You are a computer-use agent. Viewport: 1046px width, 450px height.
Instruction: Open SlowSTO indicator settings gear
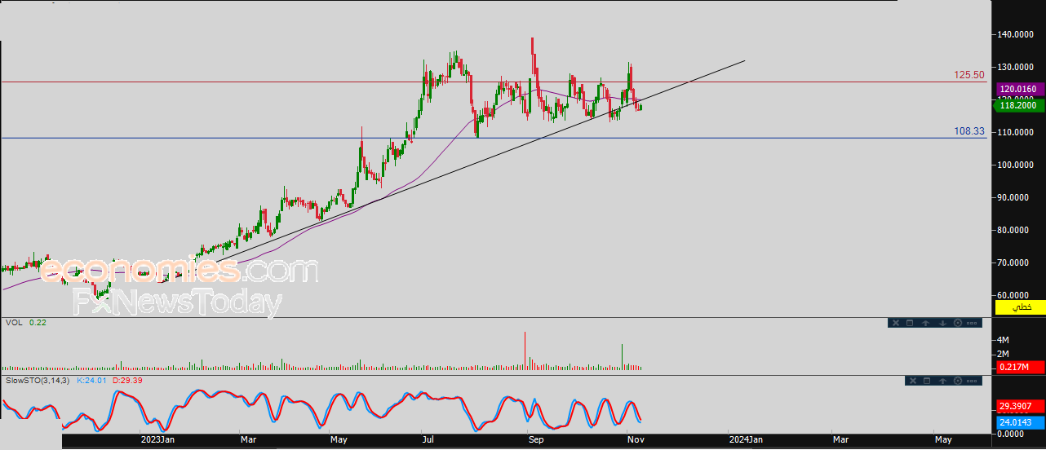958,381
